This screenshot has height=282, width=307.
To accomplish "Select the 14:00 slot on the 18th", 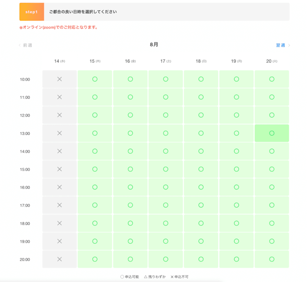I will tap(201, 151).
